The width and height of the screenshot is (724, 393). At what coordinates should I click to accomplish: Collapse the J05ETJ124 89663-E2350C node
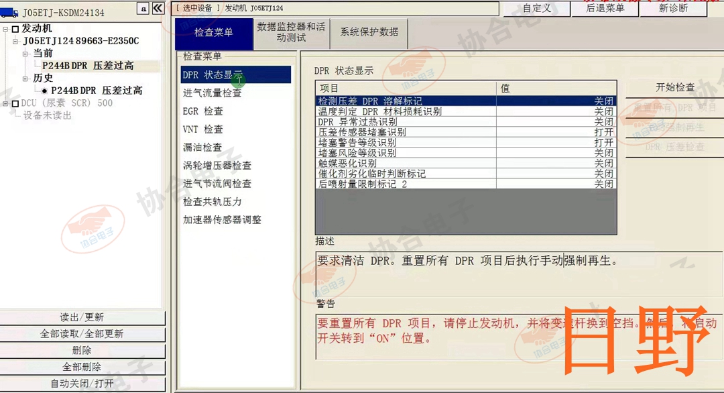15,41
